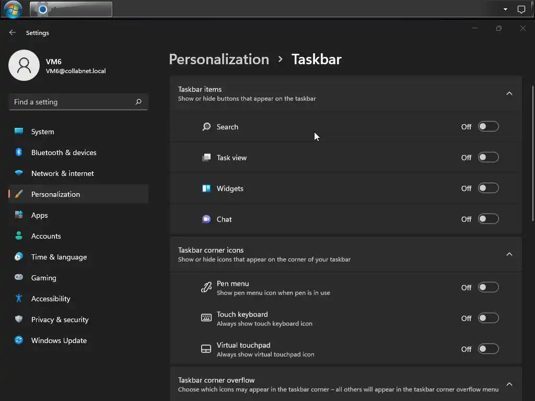Click the Windows Start orb icon
535x401 pixels.
[13, 9]
